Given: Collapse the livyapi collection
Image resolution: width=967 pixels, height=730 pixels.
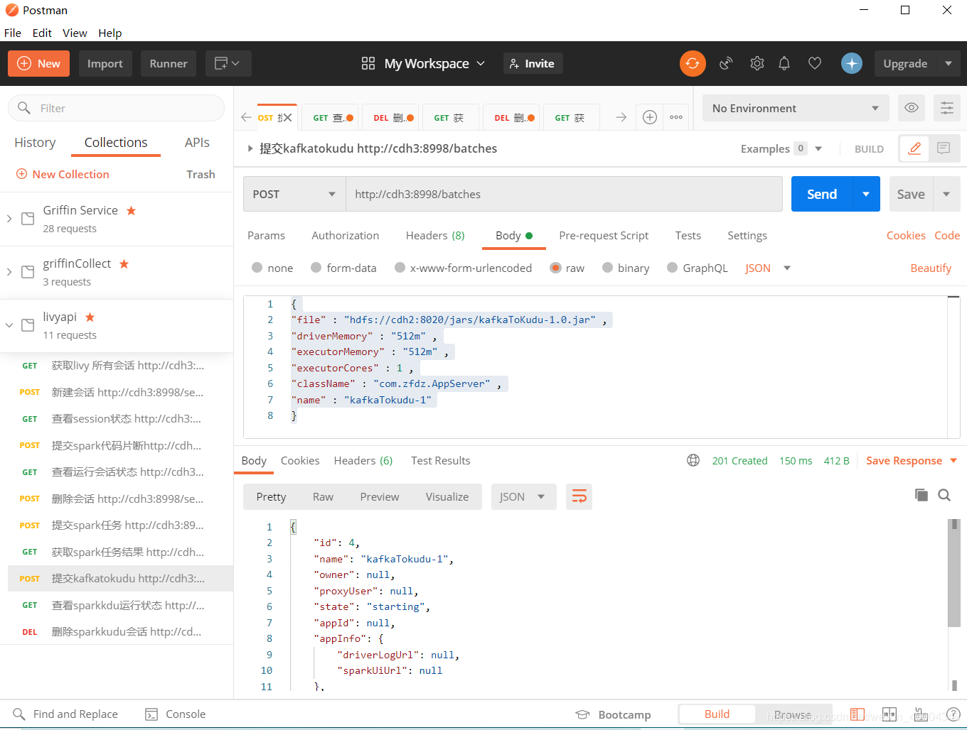Looking at the screenshot, I should coord(9,325).
